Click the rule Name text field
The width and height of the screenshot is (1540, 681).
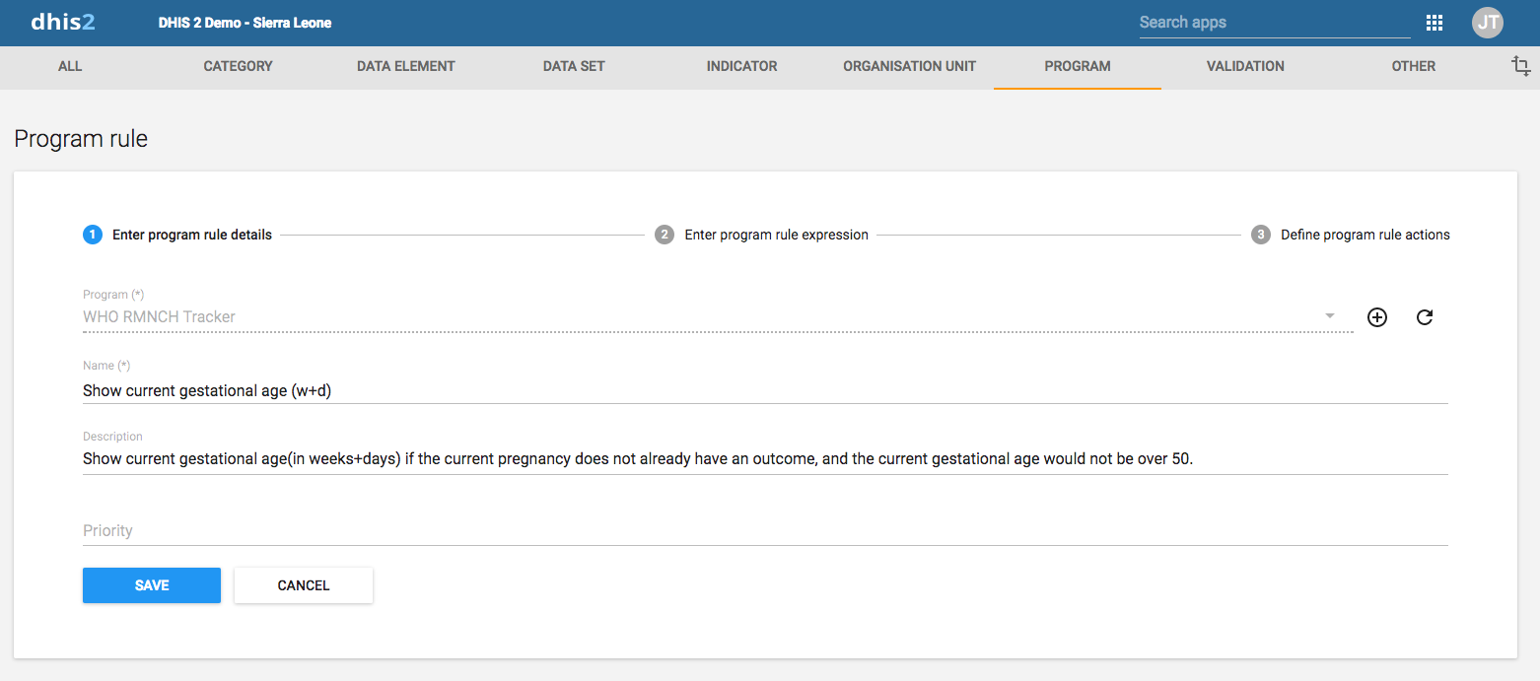[765, 391]
